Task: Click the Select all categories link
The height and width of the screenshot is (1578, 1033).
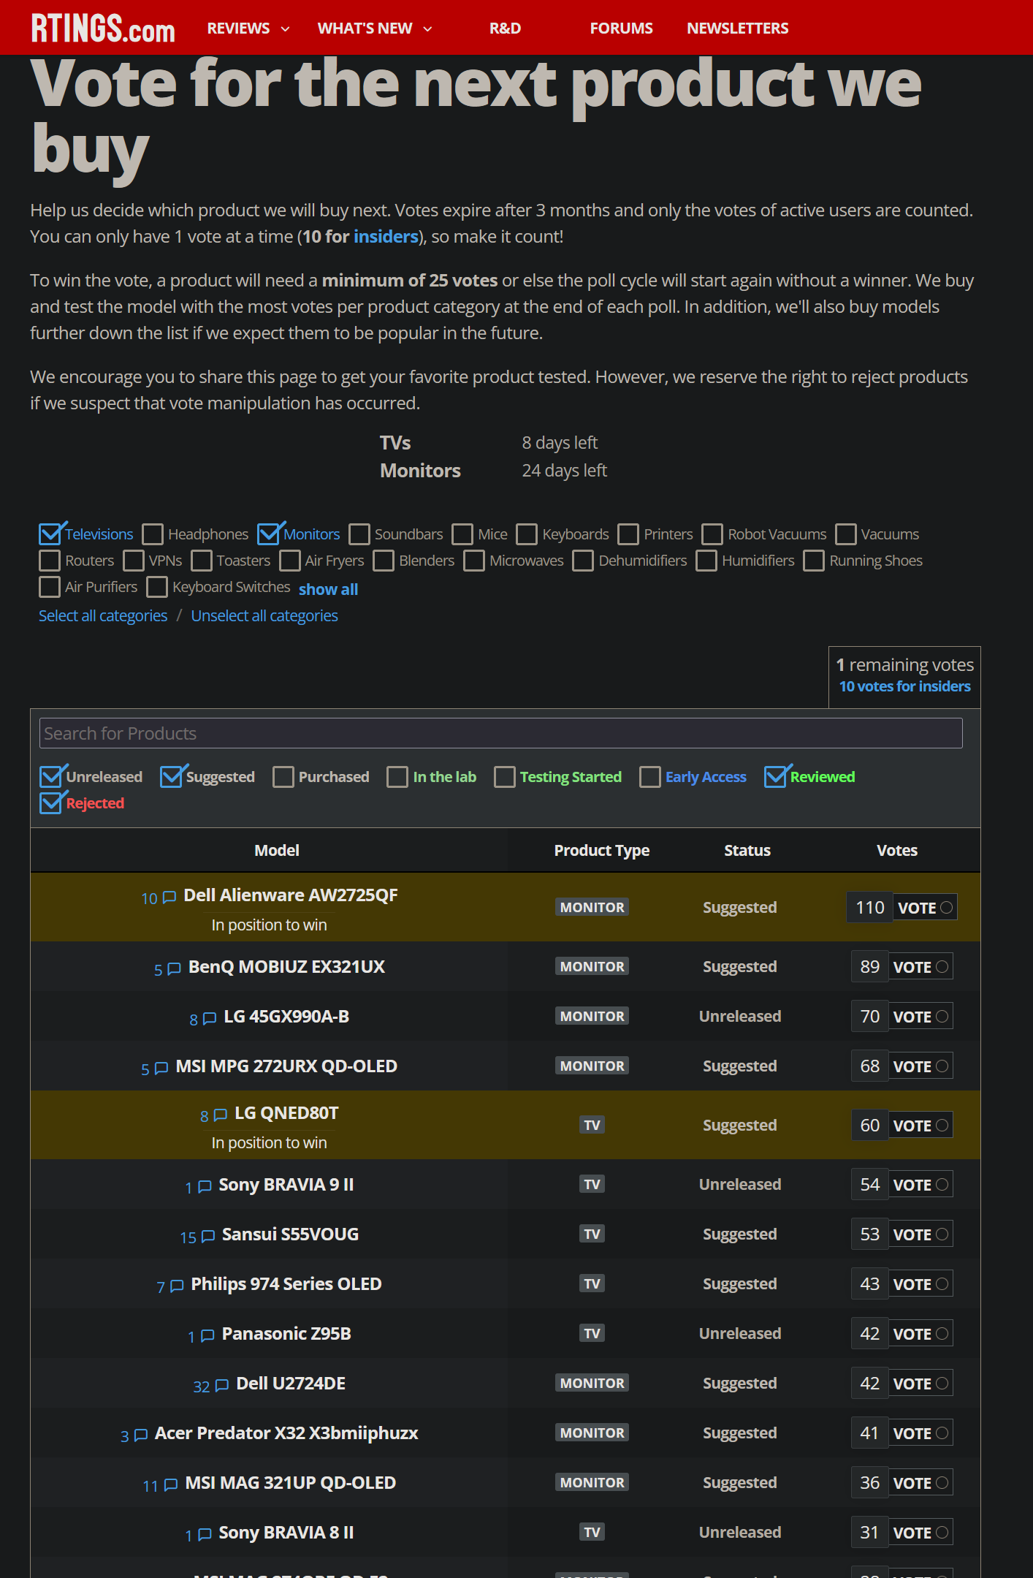Action: click(x=102, y=615)
